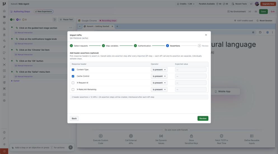
Task: Click the green Review button
Action: point(203,118)
